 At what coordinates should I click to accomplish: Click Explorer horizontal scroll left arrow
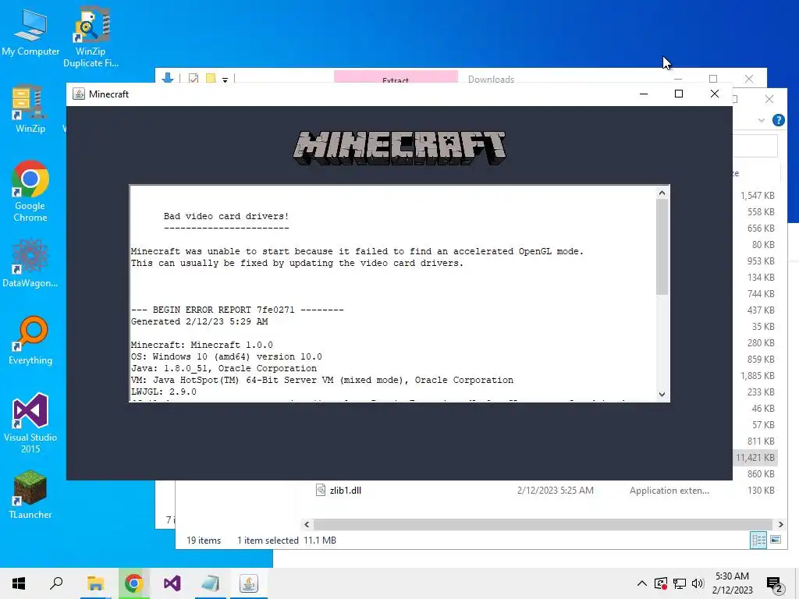click(x=307, y=524)
